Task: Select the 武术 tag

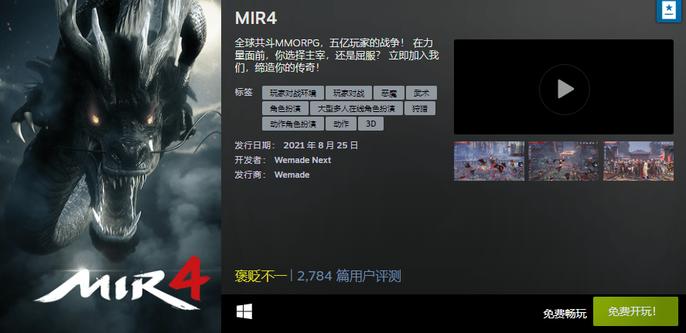Action: (x=421, y=93)
